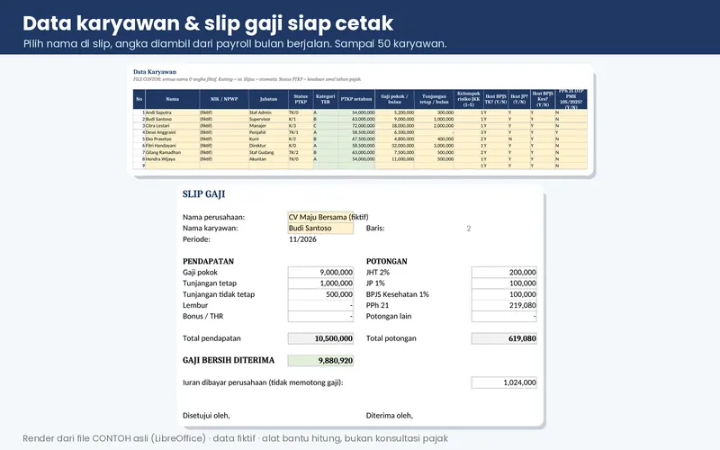The image size is (720, 450).
Task: Select the K/3 status PTKP cell
Action: point(301,126)
